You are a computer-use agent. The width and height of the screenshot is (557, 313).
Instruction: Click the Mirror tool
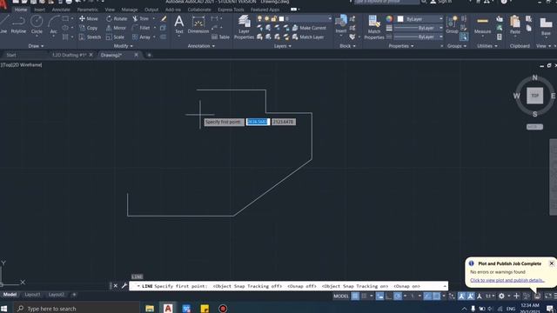coord(116,28)
